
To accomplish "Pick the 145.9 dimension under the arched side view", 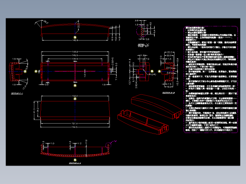I will [75, 40].
